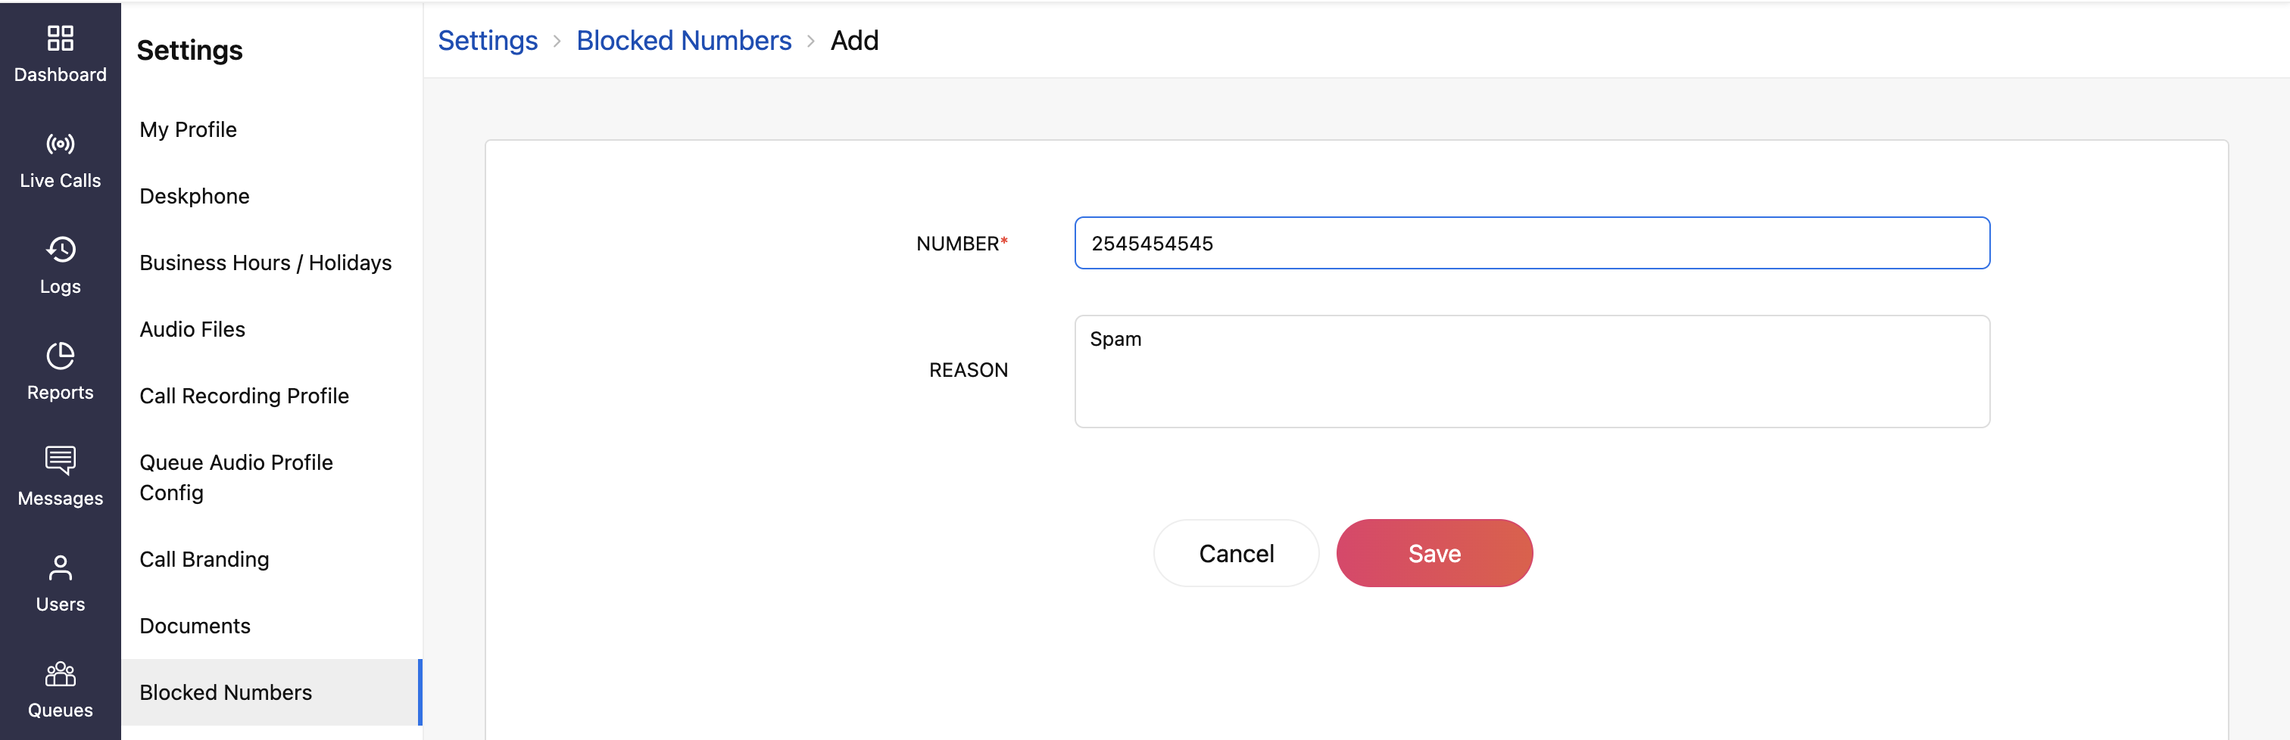Open Call Recording Profile settings
The height and width of the screenshot is (740, 2290).
[245, 396]
